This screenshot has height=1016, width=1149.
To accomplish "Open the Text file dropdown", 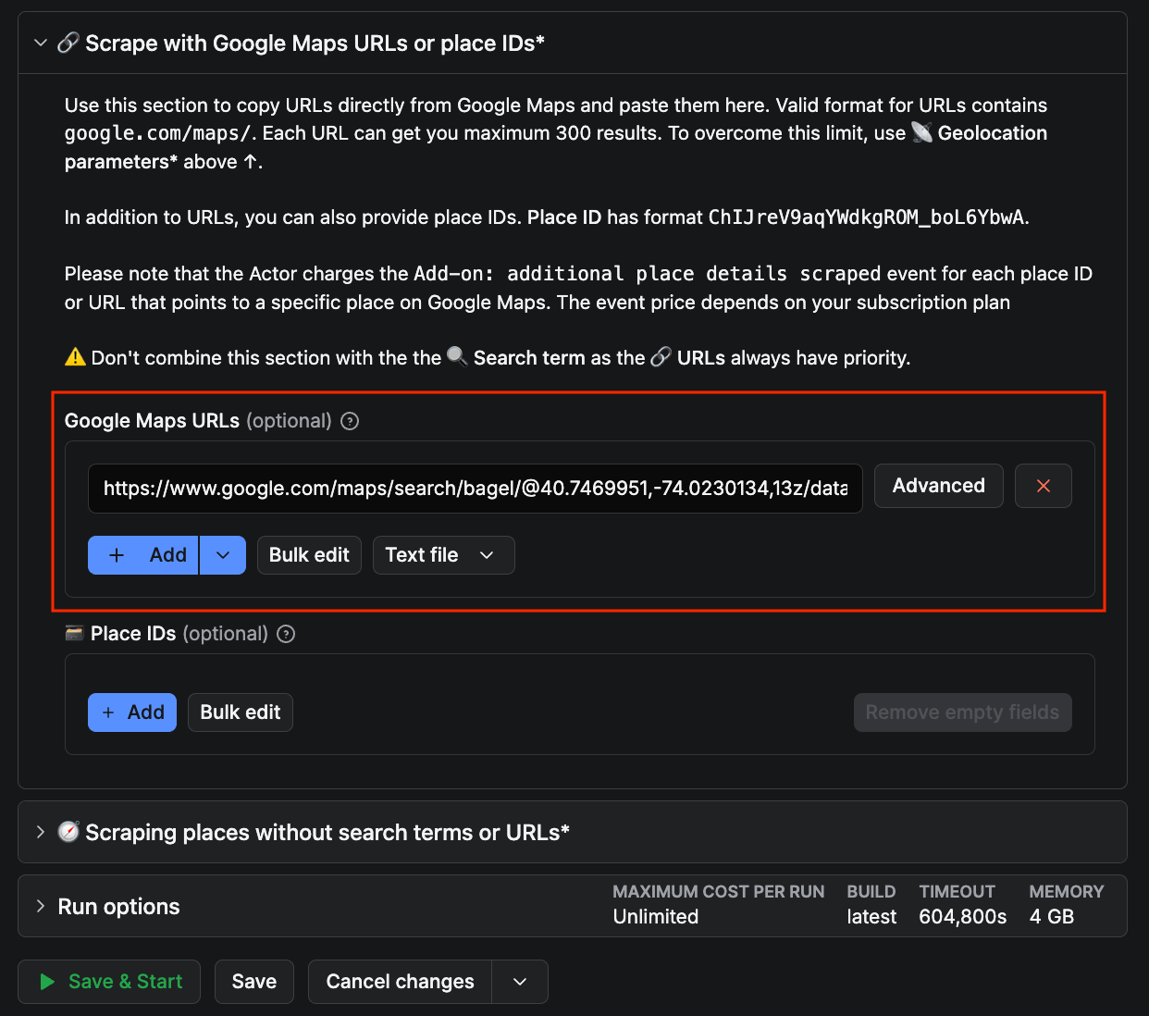I will [443, 555].
